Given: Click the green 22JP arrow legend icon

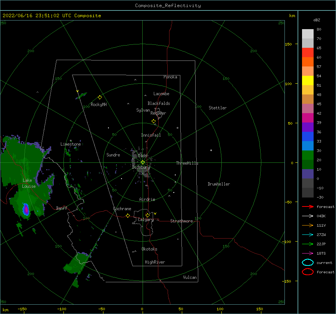Looking at the screenshot, I should [308, 244].
